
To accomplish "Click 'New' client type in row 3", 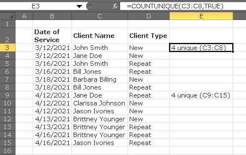I will [x=149, y=47].
